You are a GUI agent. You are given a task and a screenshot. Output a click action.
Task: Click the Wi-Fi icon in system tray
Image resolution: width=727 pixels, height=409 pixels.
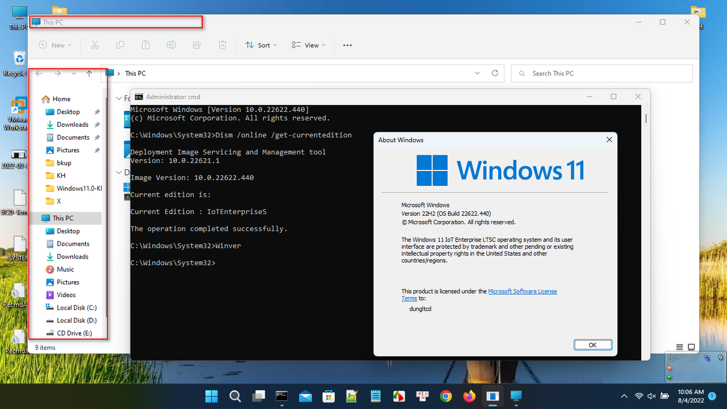click(639, 396)
